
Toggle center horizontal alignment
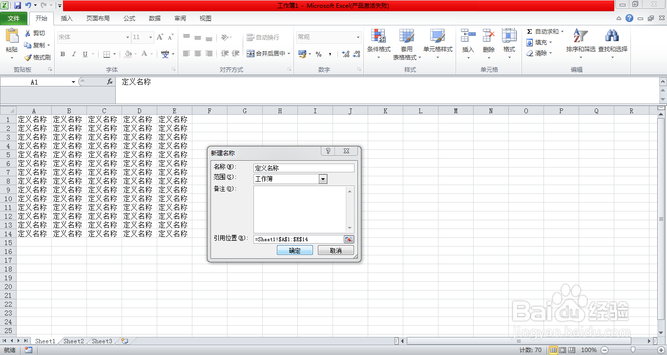[x=198, y=54]
